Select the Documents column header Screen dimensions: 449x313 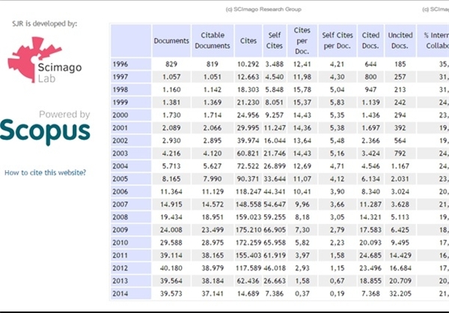171,40
